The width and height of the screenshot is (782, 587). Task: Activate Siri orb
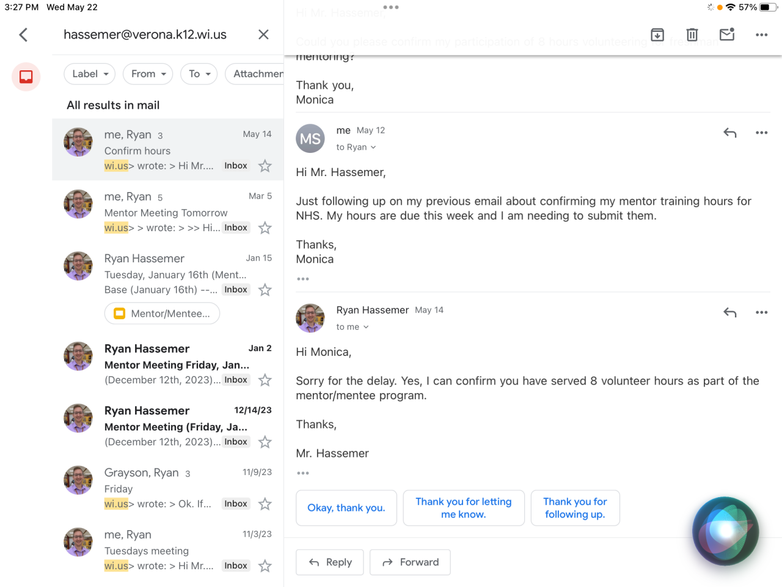[x=725, y=531]
